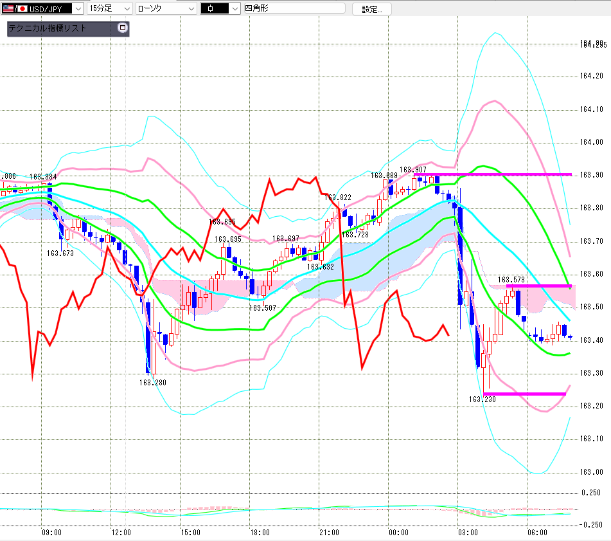Click the 164.00 price axis label
Image resolution: width=611 pixels, height=541 pixels.
click(592, 142)
